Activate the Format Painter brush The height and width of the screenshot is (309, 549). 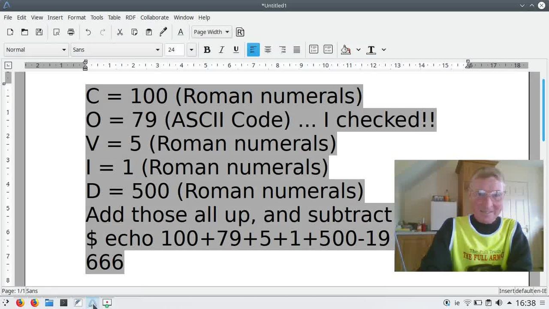pyautogui.click(x=163, y=32)
